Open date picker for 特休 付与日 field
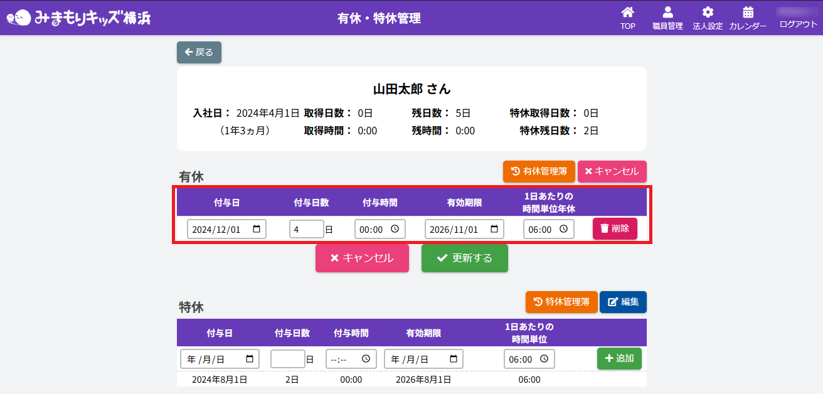Viewport: 823px width, 394px height. click(250, 359)
